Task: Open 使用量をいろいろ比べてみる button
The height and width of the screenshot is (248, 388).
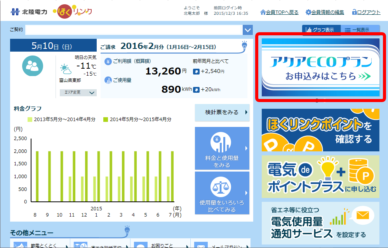Action: 222,193
